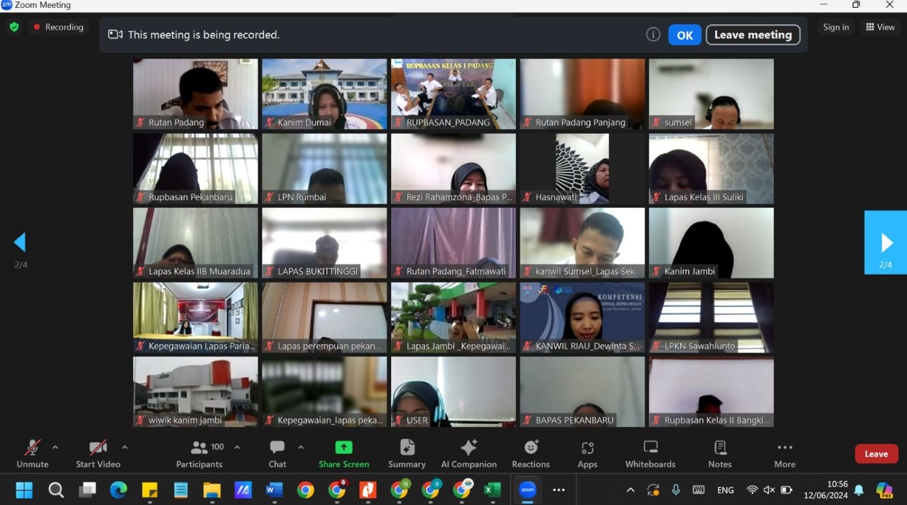
Task: Click the recording info icon
Action: pos(653,34)
